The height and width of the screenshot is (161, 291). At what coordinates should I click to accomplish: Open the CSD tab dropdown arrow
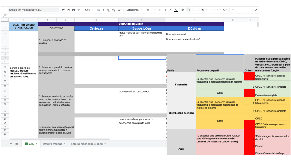(37, 144)
